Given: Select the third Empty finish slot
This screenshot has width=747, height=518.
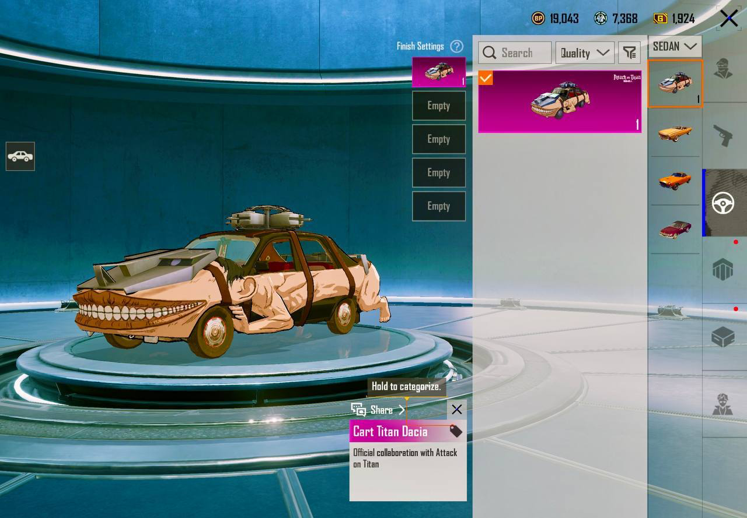Looking at the screenshot, I should [439, 172].
